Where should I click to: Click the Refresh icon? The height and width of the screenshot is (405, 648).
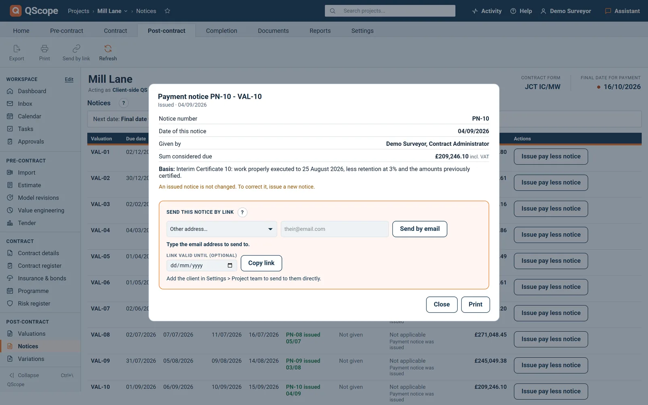click(108, 49)
